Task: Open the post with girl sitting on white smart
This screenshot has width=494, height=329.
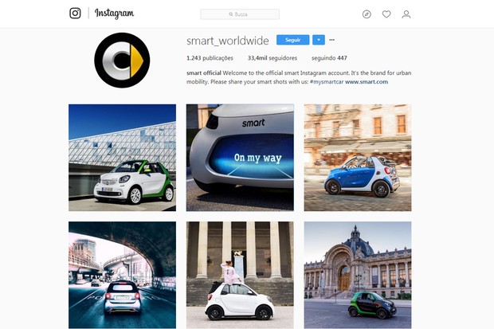Action: (240, 275)
